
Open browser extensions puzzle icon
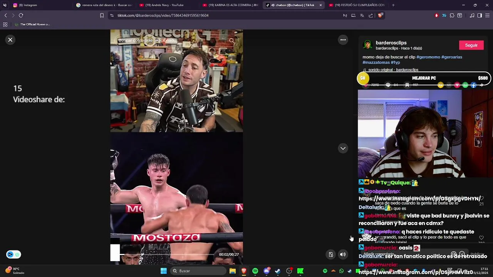pos(452,15)
